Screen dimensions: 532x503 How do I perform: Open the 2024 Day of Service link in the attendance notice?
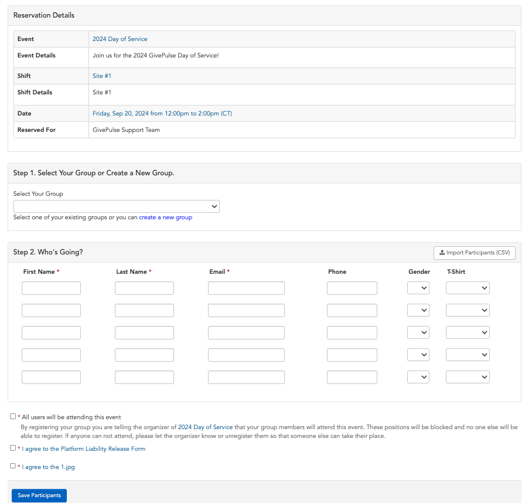pyautogui.click(x=205, y=427)
